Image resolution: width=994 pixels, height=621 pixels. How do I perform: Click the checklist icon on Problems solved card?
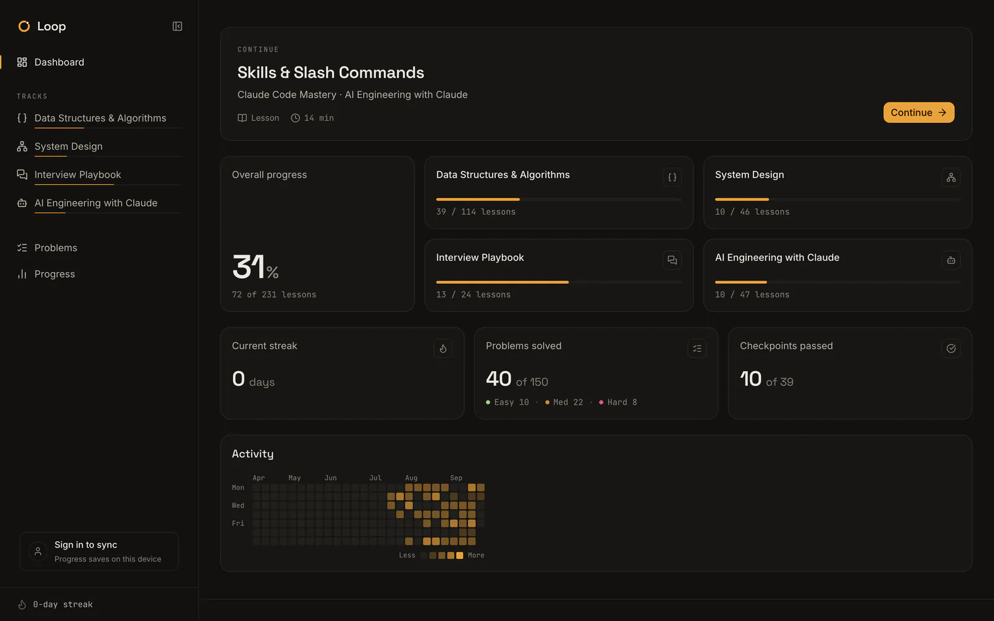697,348
